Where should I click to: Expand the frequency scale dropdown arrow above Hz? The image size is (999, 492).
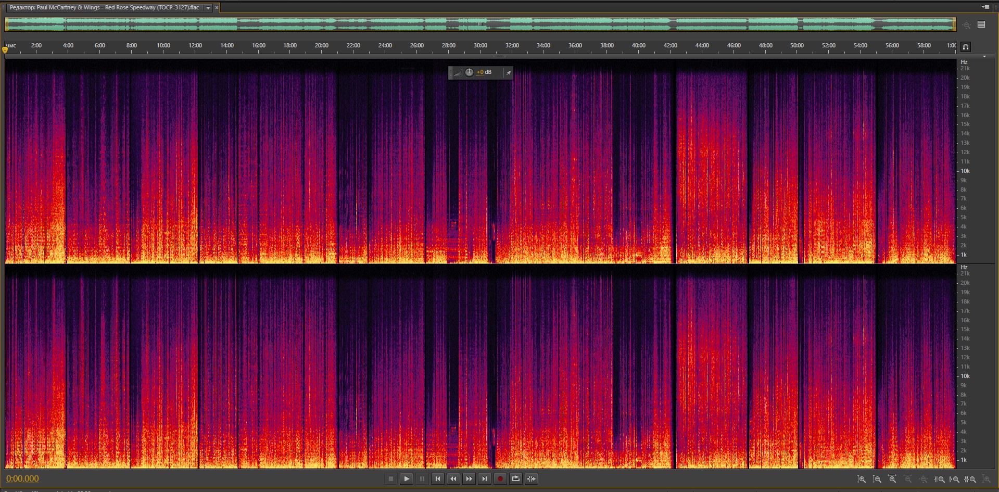click(x=984, y=56)
